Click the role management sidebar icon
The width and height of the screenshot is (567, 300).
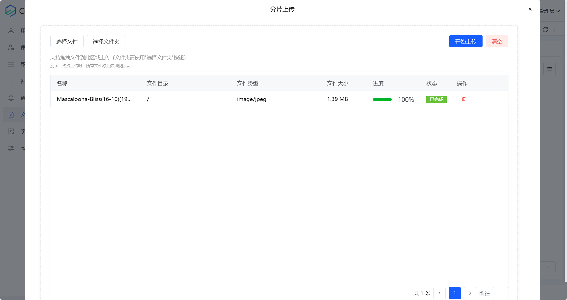pyautogui.click(x=11, y=48)
